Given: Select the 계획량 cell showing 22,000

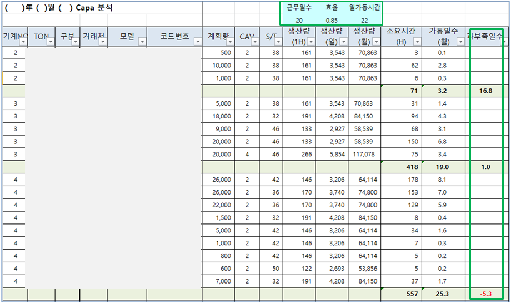Looking at the screenshot, I should coord(218,205).
